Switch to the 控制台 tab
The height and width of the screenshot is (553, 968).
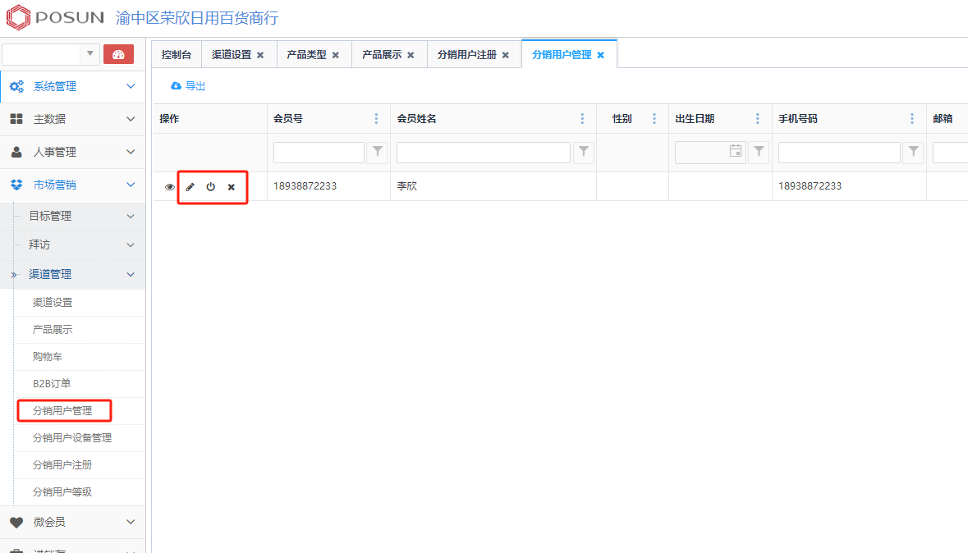pos(177,55)
